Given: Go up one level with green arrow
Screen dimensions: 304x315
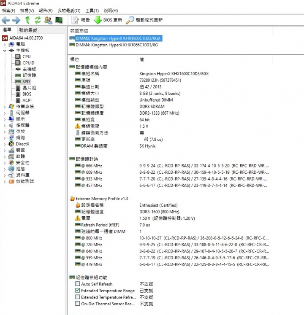Looking at the screenshot, I should [x=27, y=20].
